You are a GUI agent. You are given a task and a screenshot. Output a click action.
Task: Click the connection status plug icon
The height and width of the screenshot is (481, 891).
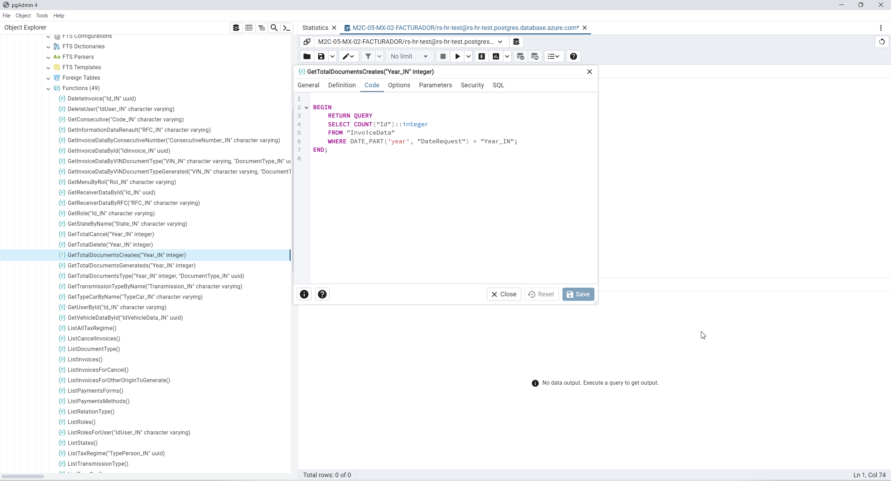click(x=307, y=42)
